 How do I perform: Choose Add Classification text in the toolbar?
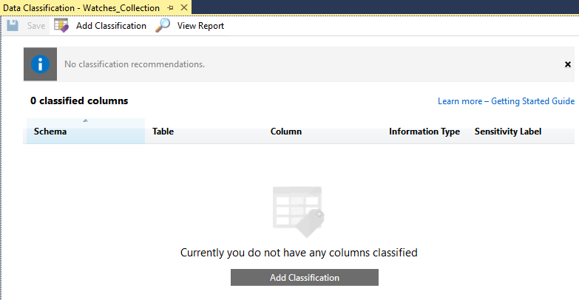111,26
